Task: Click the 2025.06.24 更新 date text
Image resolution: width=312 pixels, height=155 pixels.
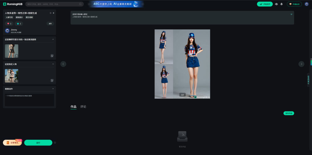Action: click(16, 32)
